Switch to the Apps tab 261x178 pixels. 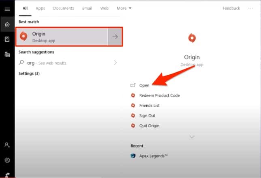tap(40, 8)
